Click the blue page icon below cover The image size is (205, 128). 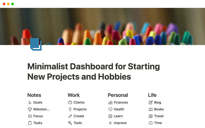[36, 44]
